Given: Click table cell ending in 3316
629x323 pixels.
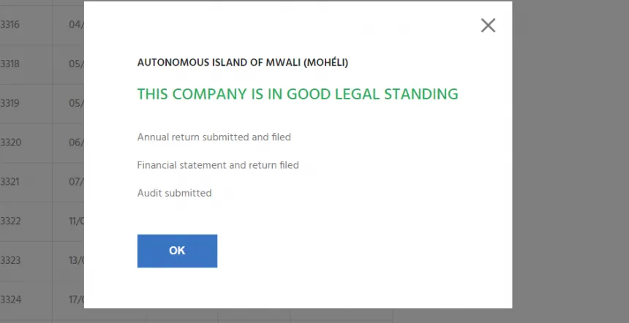Looking at the screenshot, I should 10,25.
